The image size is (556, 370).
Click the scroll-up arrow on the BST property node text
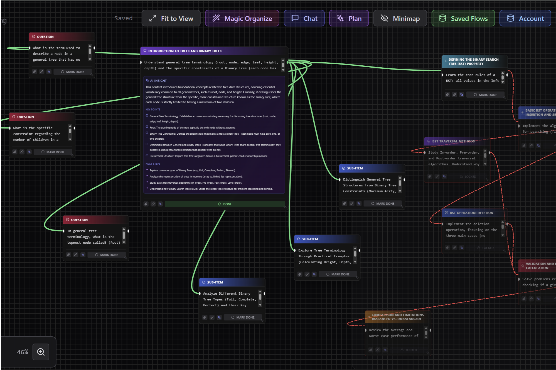(x=503, y=73)
